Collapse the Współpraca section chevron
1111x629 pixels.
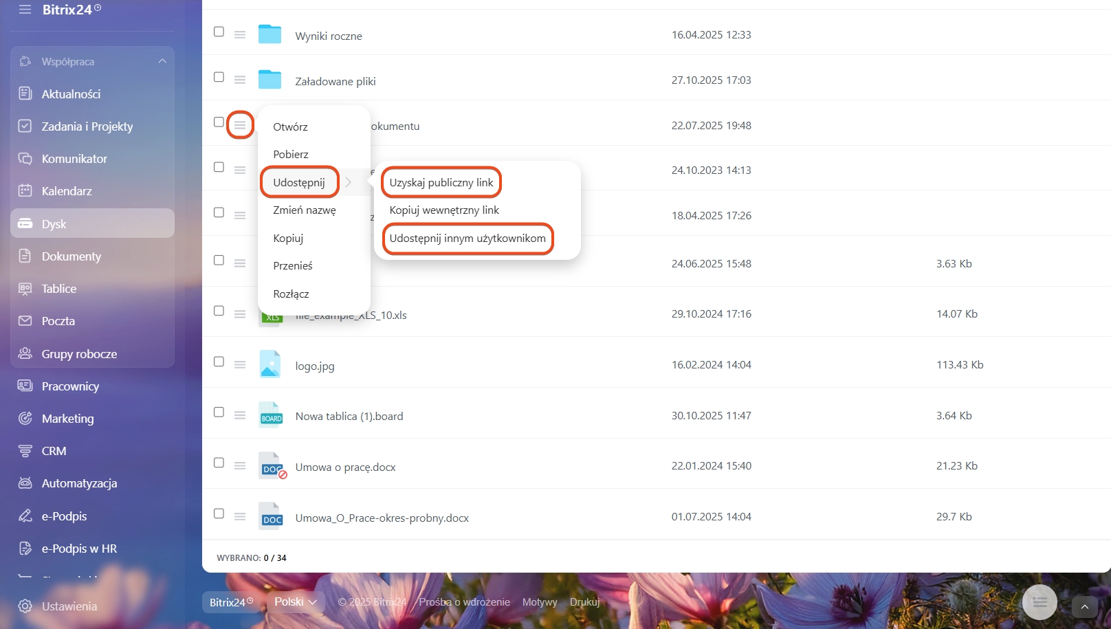coord(162,61)
